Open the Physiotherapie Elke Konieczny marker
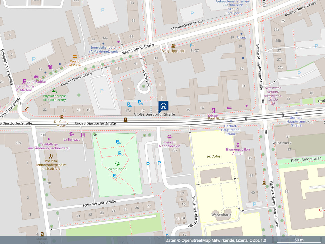The image size is (325, 244). 55,90
